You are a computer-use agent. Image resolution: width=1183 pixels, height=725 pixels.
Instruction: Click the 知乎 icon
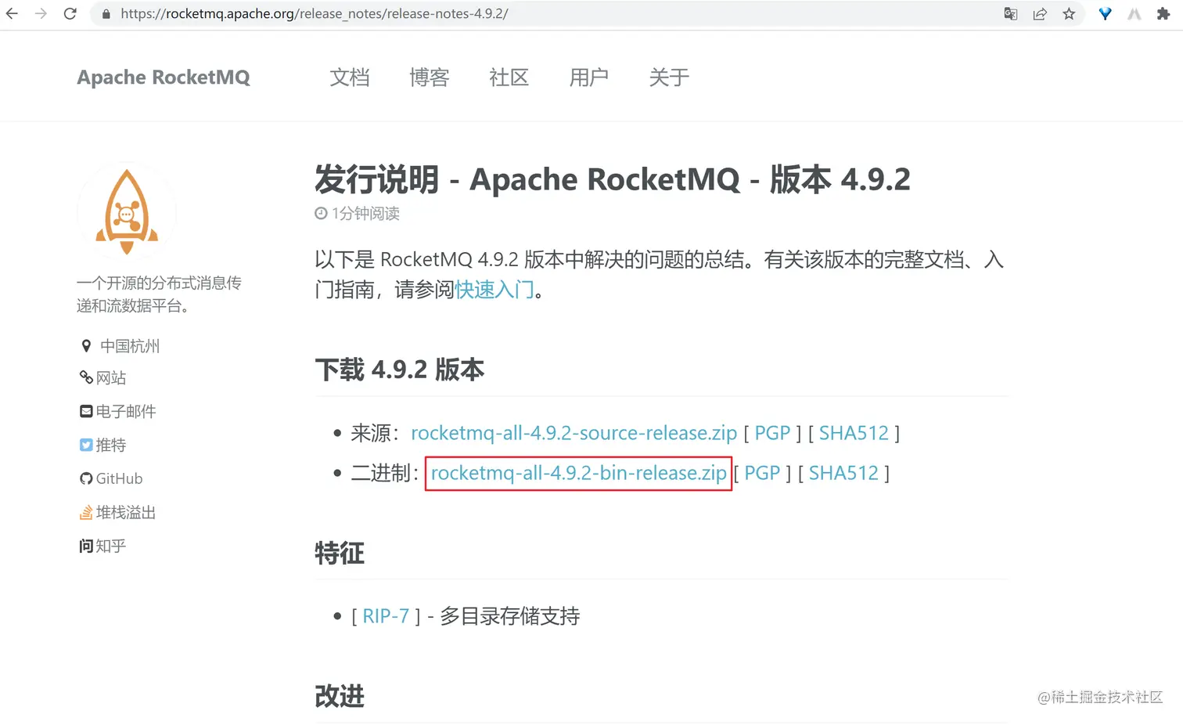86,546
